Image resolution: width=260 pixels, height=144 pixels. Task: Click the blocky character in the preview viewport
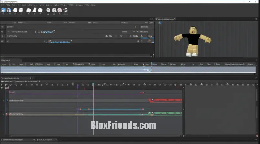point(192,41)
